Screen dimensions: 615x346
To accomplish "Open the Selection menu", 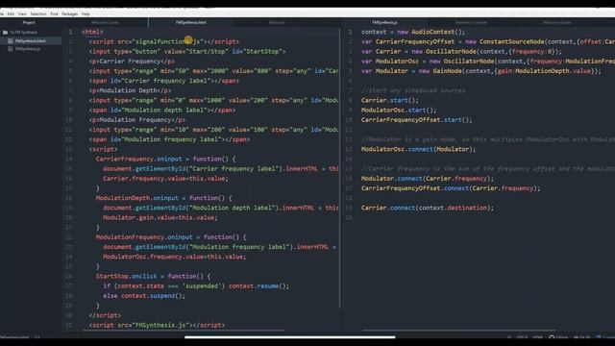I will [38, 13].
